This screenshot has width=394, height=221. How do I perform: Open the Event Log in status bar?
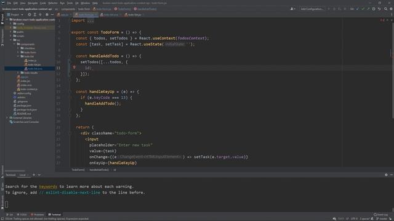[x=381, y=214]
